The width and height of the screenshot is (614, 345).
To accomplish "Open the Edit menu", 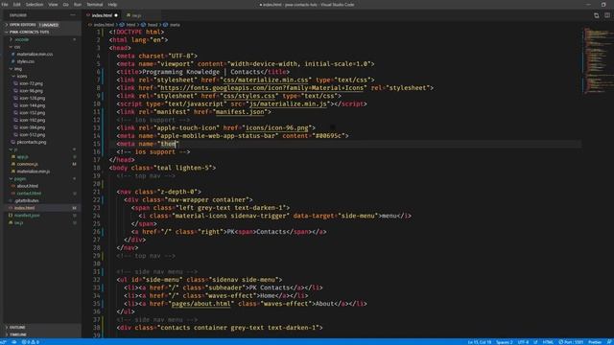I will pyautogui.click(x=17, y=5).
